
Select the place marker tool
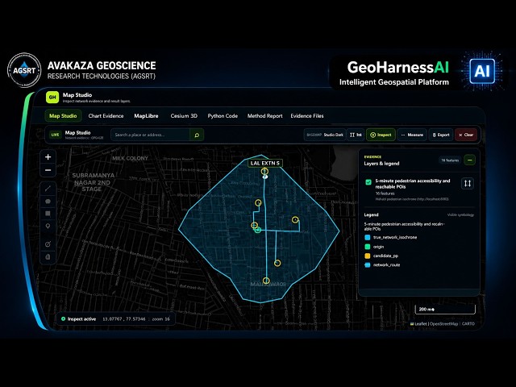48,226
